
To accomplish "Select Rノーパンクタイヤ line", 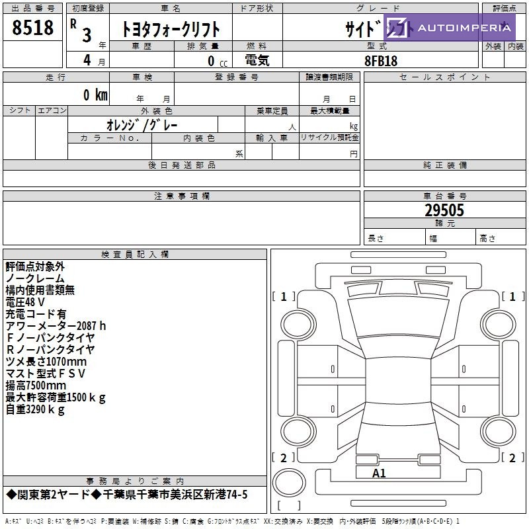I will [x=51, y=350].
